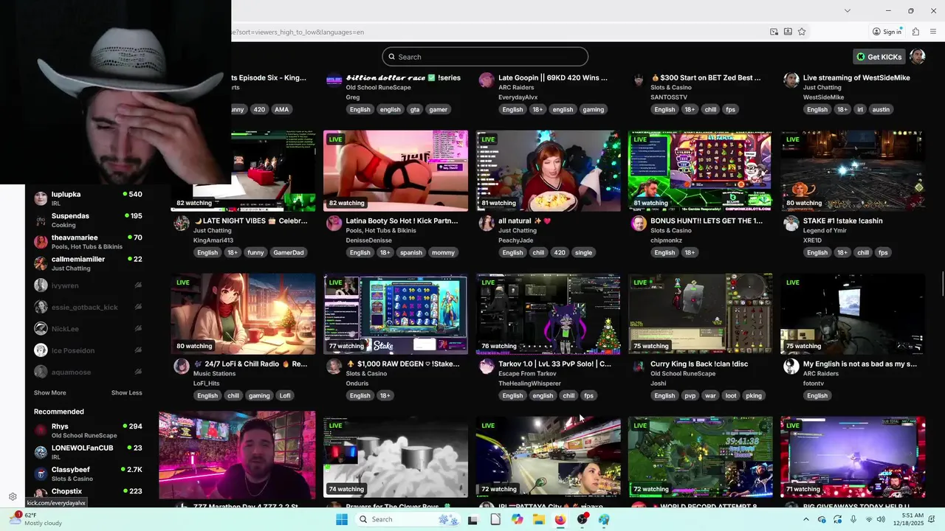
Task: Select the GamerDad tag
Action: tap(288, 253)
